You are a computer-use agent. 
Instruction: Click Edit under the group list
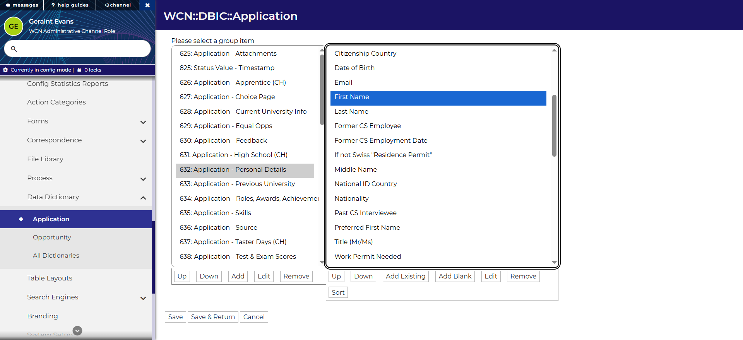[264, 276]
